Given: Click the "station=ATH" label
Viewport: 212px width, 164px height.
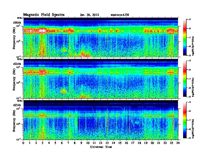Looking at the screenshot, I should pos(120,15).
